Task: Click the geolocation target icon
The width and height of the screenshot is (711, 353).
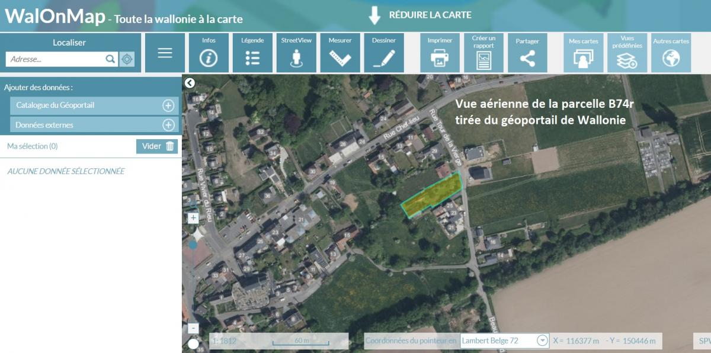Action: 127,59
